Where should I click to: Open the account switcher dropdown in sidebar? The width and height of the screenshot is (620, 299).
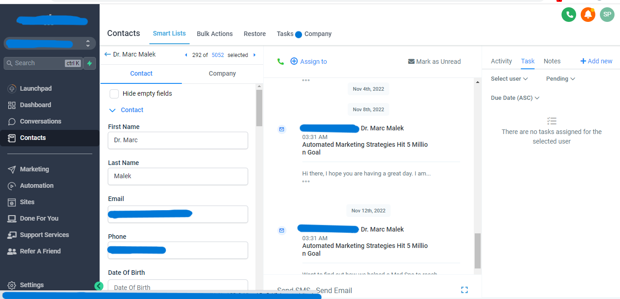coord(50,44)
